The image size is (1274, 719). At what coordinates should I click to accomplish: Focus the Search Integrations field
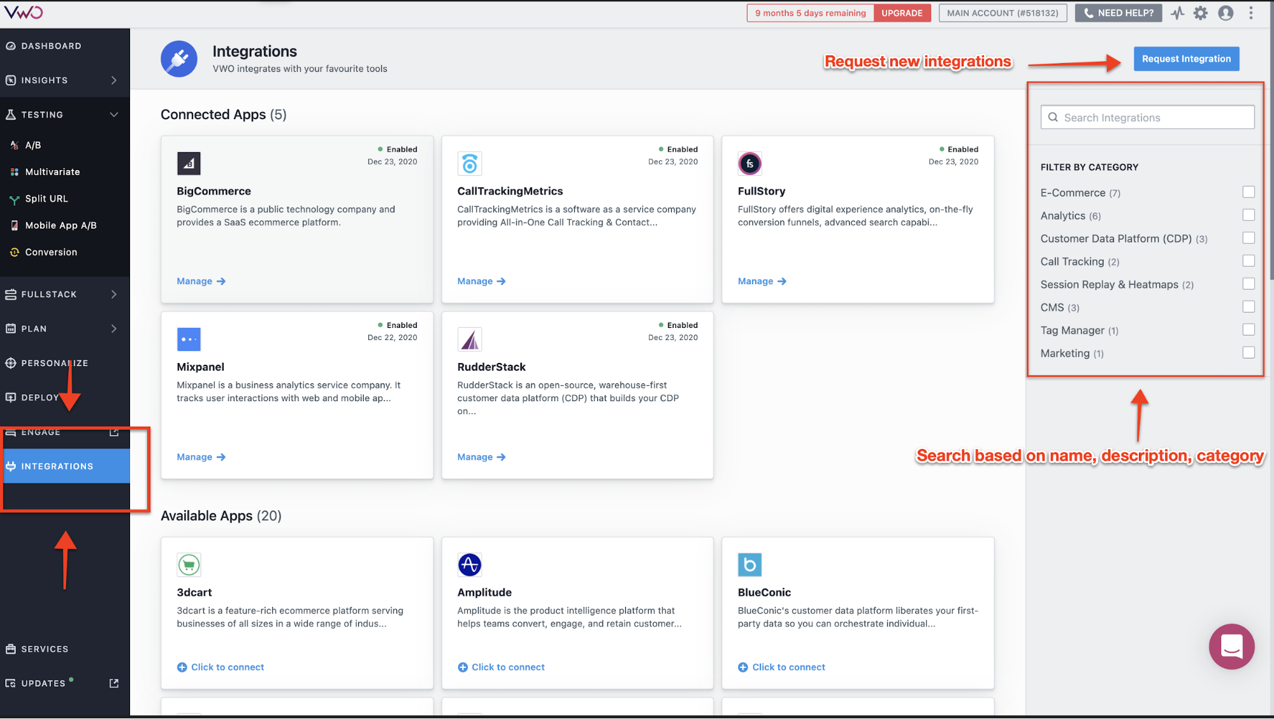coord(1147,117)
